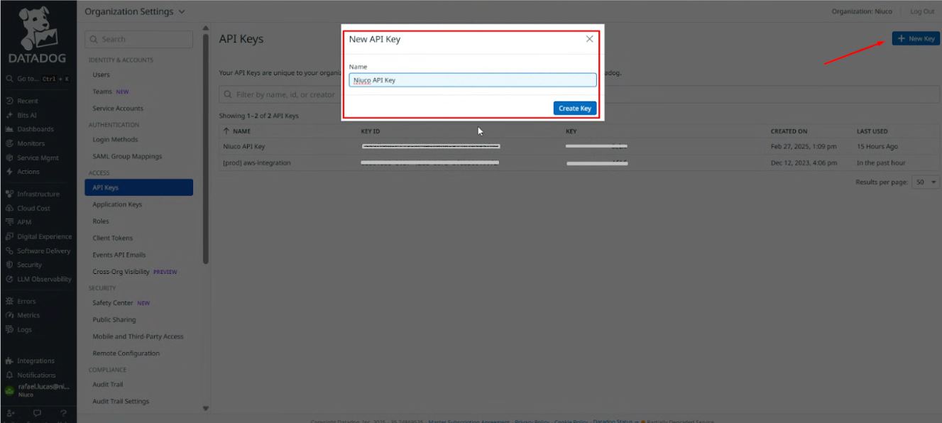Open Client Tokens settings page
Screen dimensions: 942x423
click(x=112, y=238)
